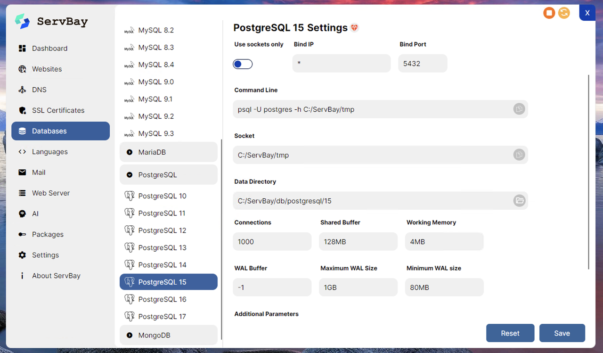Click the Dashboard grid icon
Image resolution: width=603 pixels, height=353 pixels.
(22, 48)
